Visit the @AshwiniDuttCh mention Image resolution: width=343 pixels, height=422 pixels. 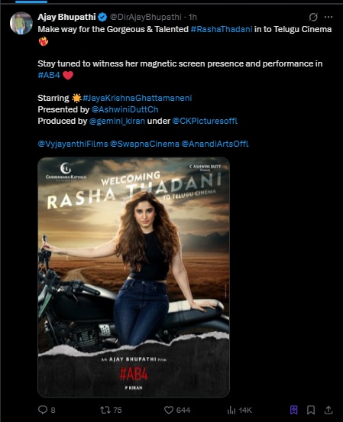tap(125, 109)
